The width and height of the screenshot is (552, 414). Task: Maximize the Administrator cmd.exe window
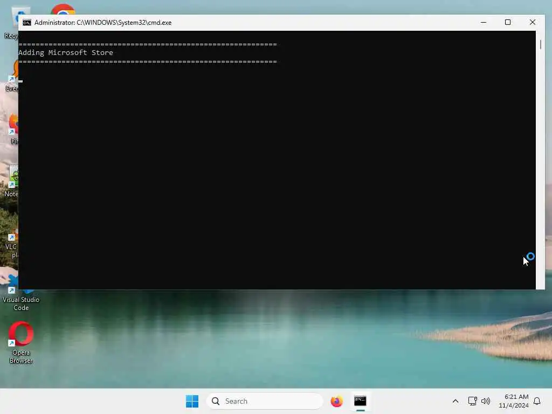[x=508, y=22]
